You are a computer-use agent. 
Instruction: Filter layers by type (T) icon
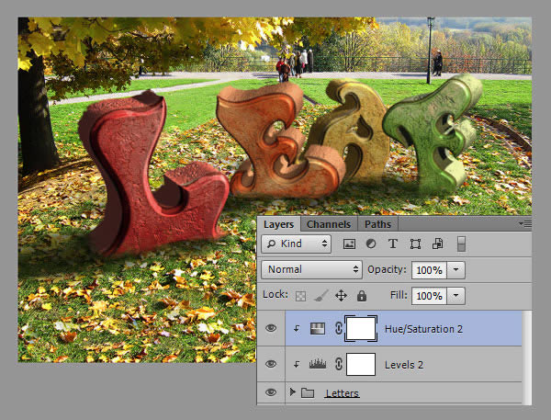click(x=393, y=244)
